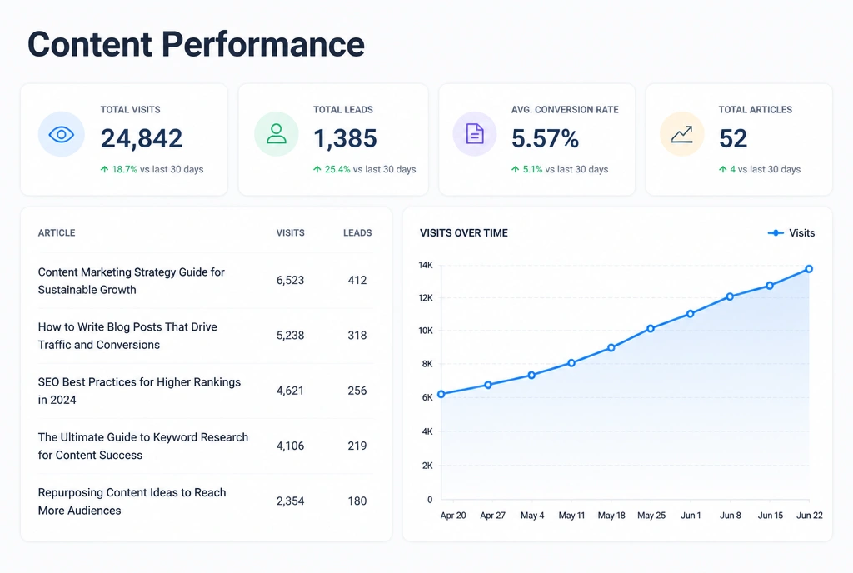853x573 pixels.
Task: Click the 14K y-axis label
Action: pyautogui.click(x=426, y=266)
